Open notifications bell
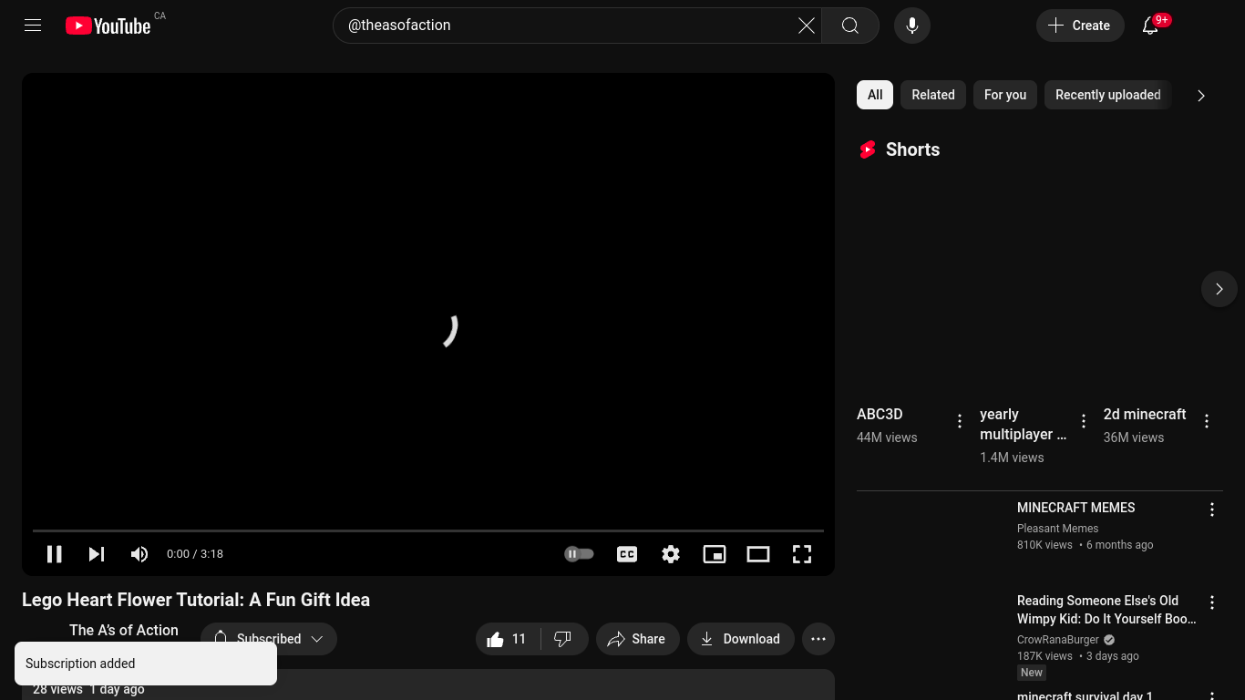Viewport: 1245px width, 700px height. click(x=1150, y=26)
